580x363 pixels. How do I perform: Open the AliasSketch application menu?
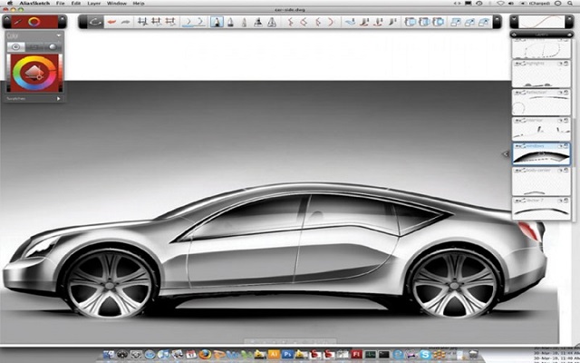[34, 4]
